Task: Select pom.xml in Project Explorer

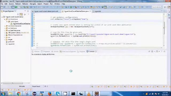Action: 11,42
